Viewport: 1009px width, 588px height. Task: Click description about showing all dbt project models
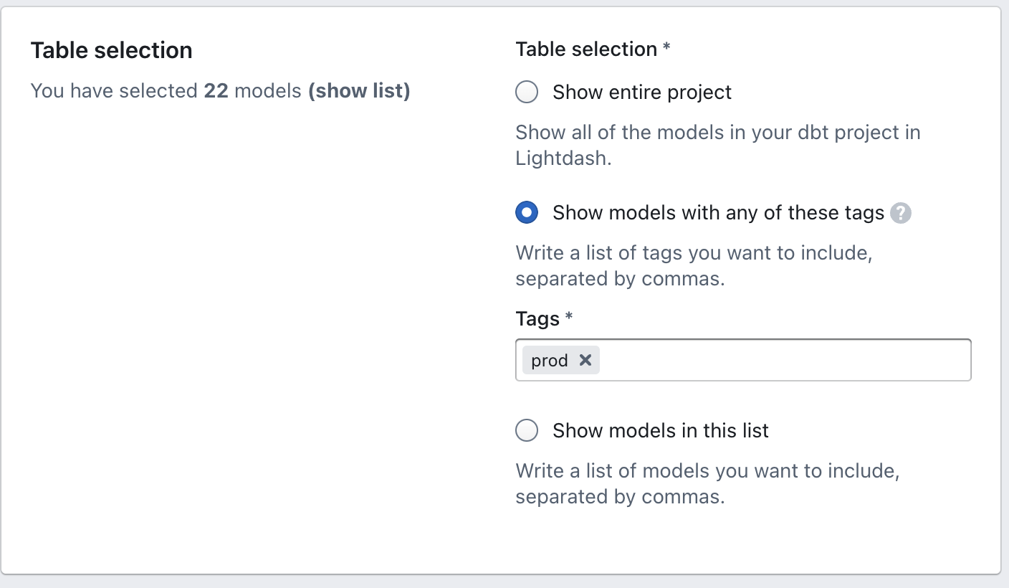(x=717, y=133)
